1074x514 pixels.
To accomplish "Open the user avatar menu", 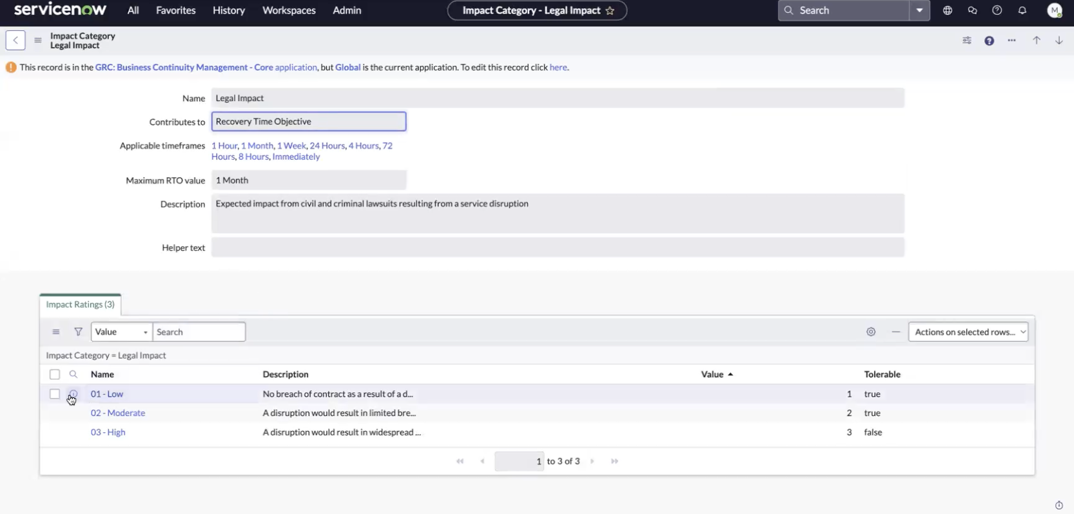I will (x=1055, y=10).
